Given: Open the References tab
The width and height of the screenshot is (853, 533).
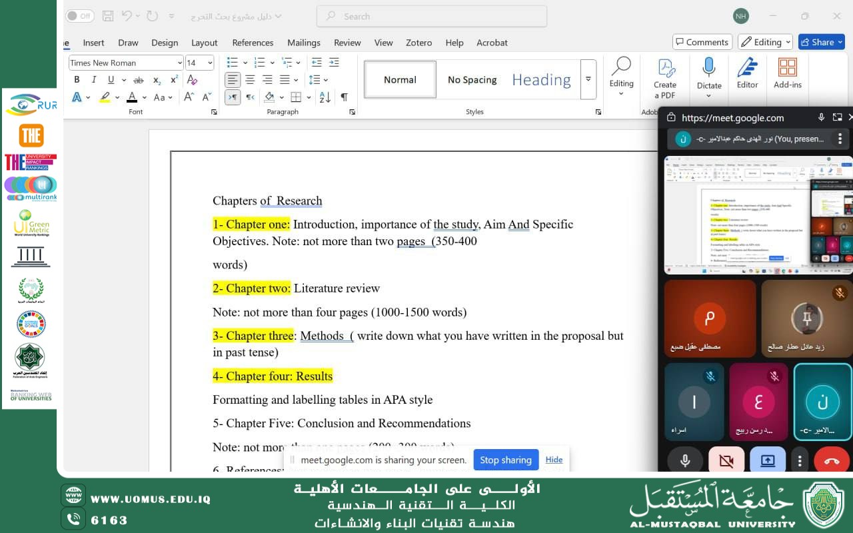Looking at the screenshot, I should 253,43.
